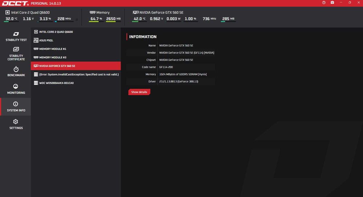Viewport: 363px width, 197px height.
Task: Click the Driver value 23.21.13.8813
Action: coord(179,81)
